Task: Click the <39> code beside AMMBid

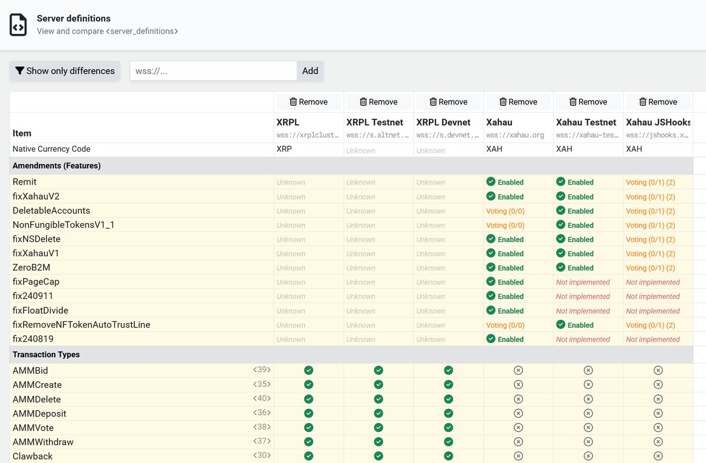Action: (x=262, y=370)
